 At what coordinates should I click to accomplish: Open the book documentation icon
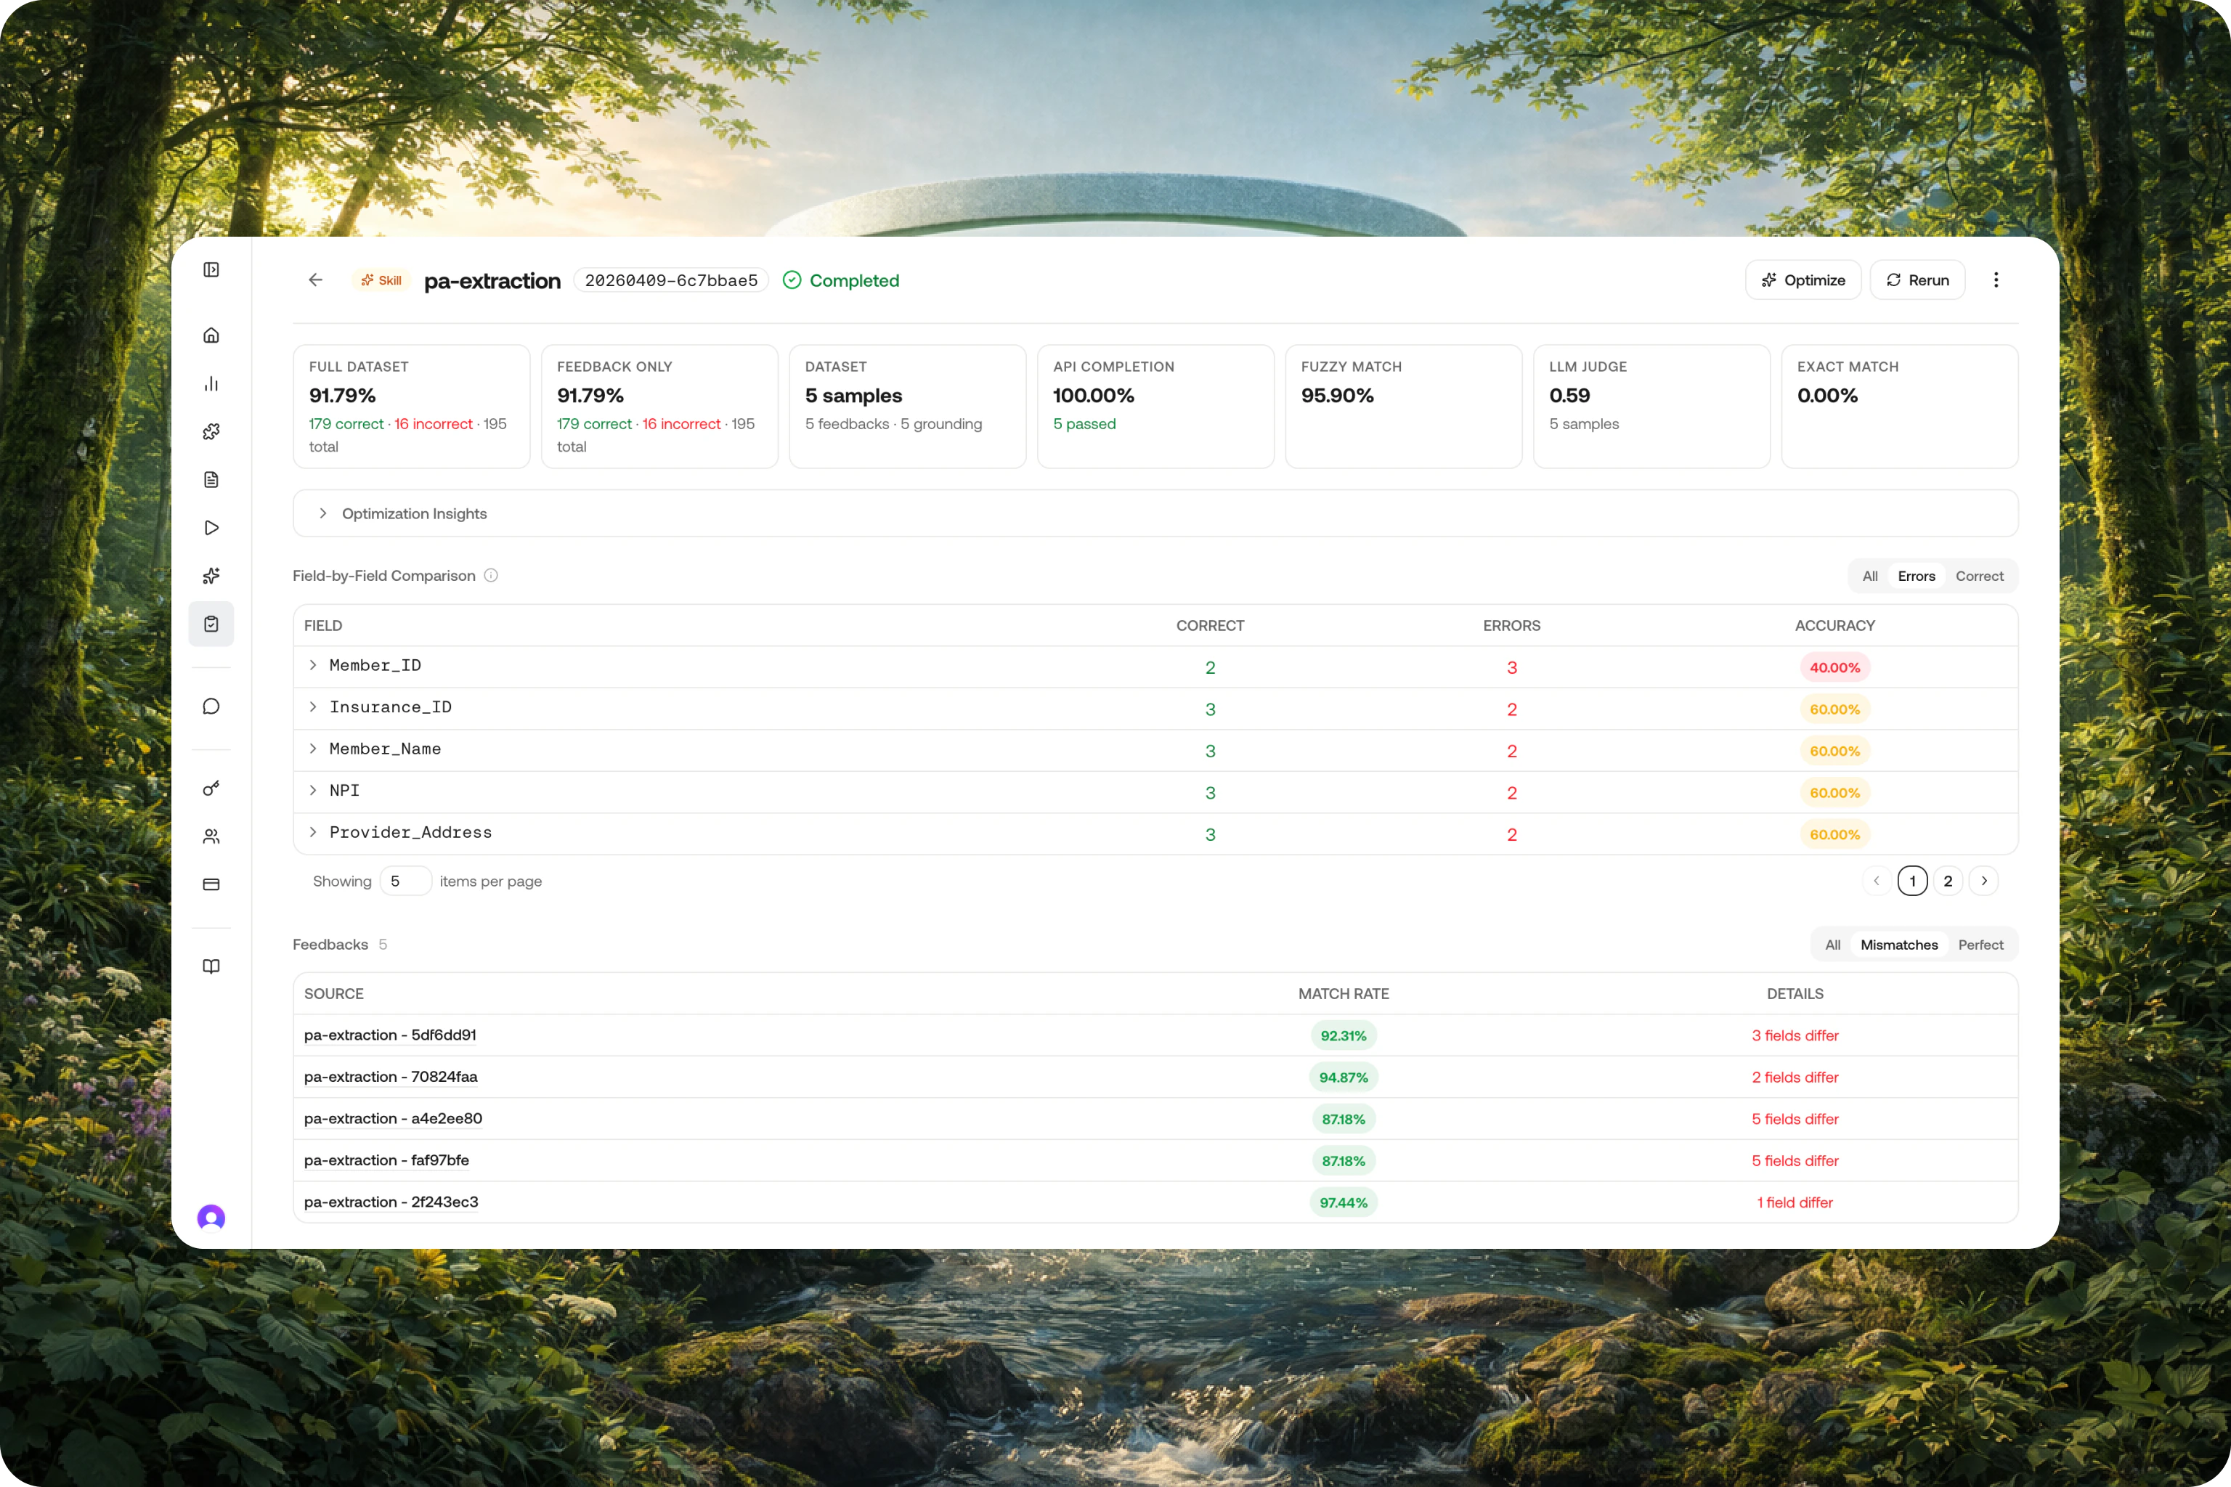coord(211,966)
